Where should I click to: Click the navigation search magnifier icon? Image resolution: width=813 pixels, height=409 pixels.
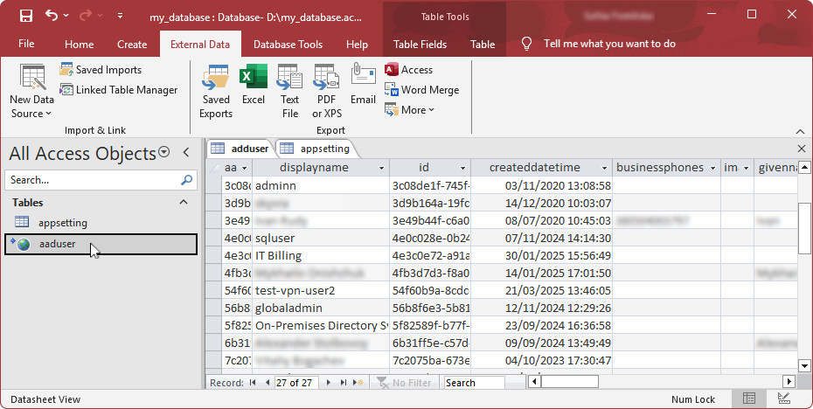click(x=187, y=180)
